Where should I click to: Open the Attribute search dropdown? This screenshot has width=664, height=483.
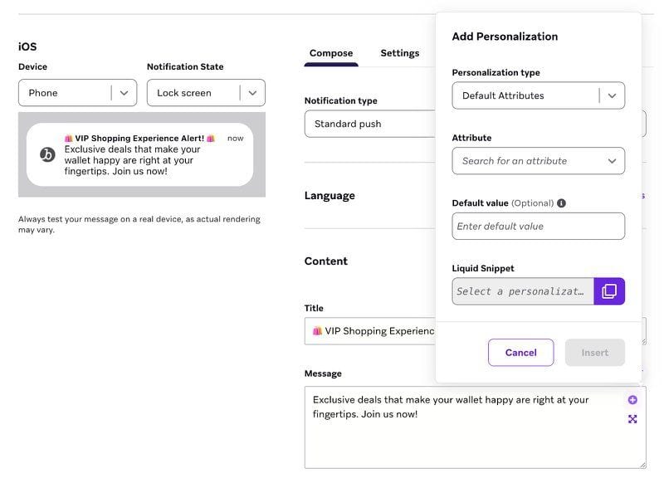538,161
